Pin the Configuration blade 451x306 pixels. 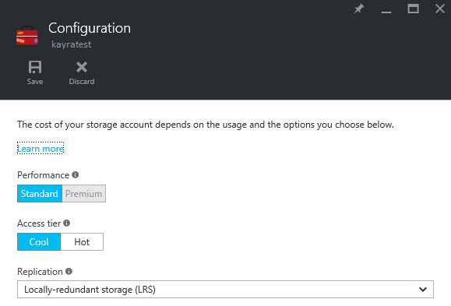click(358, 9)
